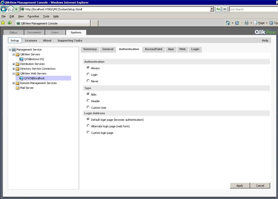Select Default login page radio button

[88, 119]
